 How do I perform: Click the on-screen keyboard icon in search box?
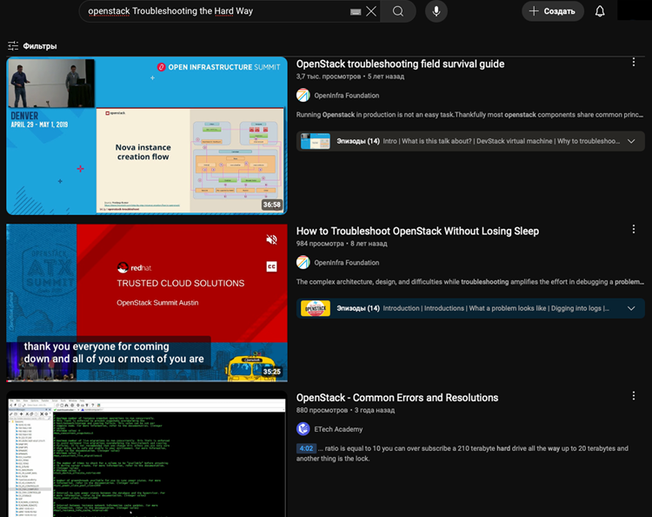(x=356, y=11)
